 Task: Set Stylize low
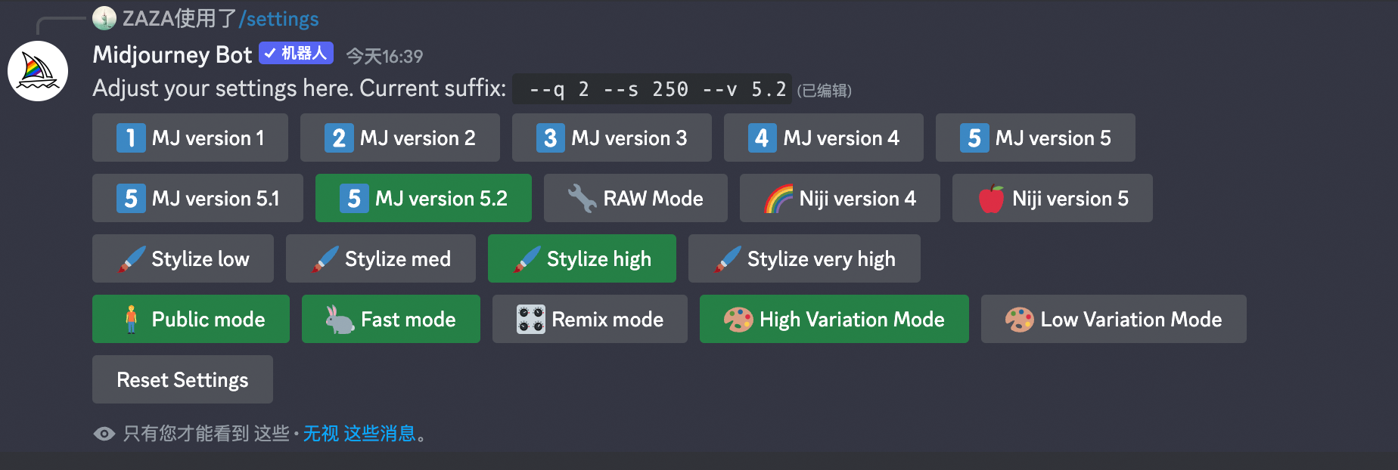182,258
